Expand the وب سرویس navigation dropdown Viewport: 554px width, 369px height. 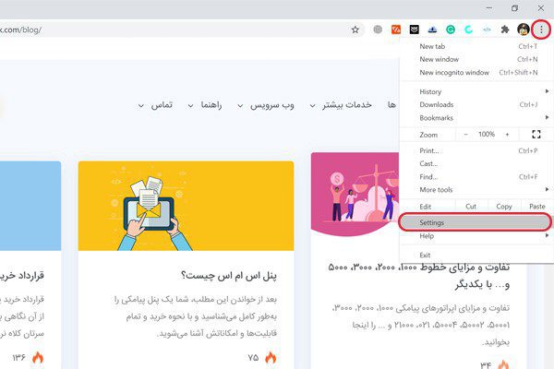coord(266,105)
